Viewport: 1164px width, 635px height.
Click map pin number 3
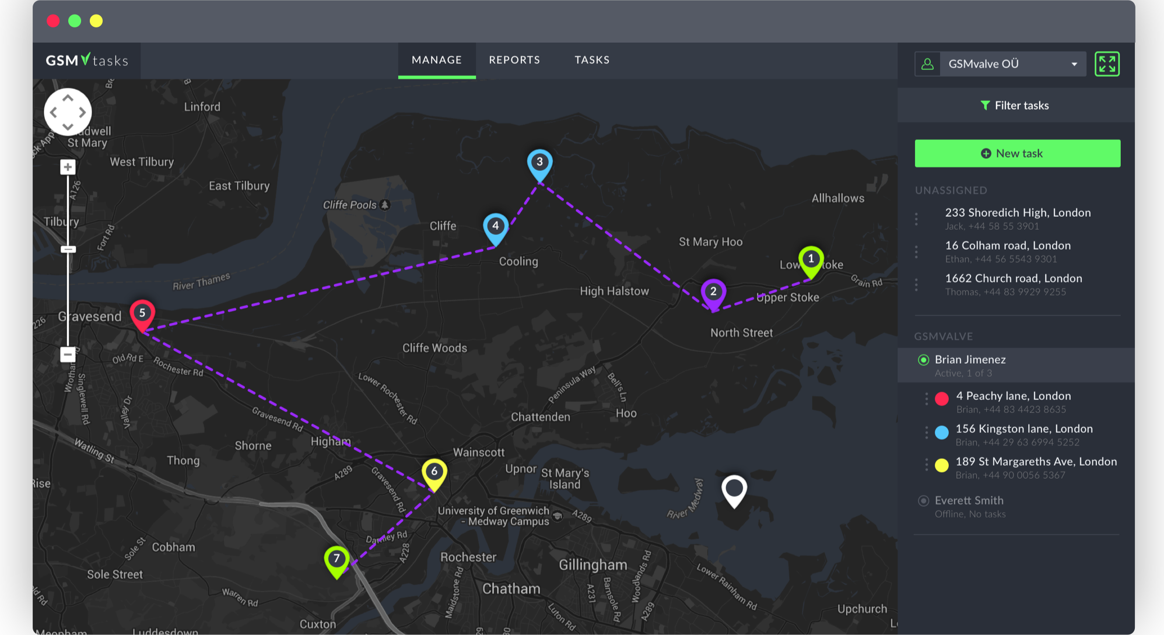539,163
